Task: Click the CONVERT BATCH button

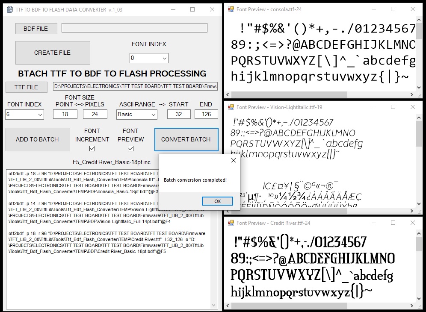Action: (x=186, y=139)
